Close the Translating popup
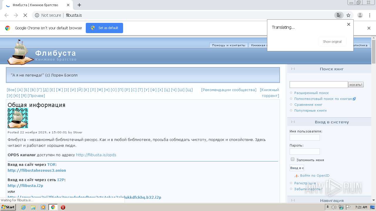Screen dimensions: 376x211 tap(349, 24)
